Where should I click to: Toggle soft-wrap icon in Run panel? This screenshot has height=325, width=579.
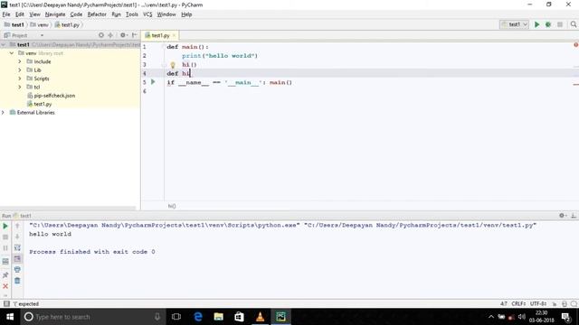pos(17,247)
